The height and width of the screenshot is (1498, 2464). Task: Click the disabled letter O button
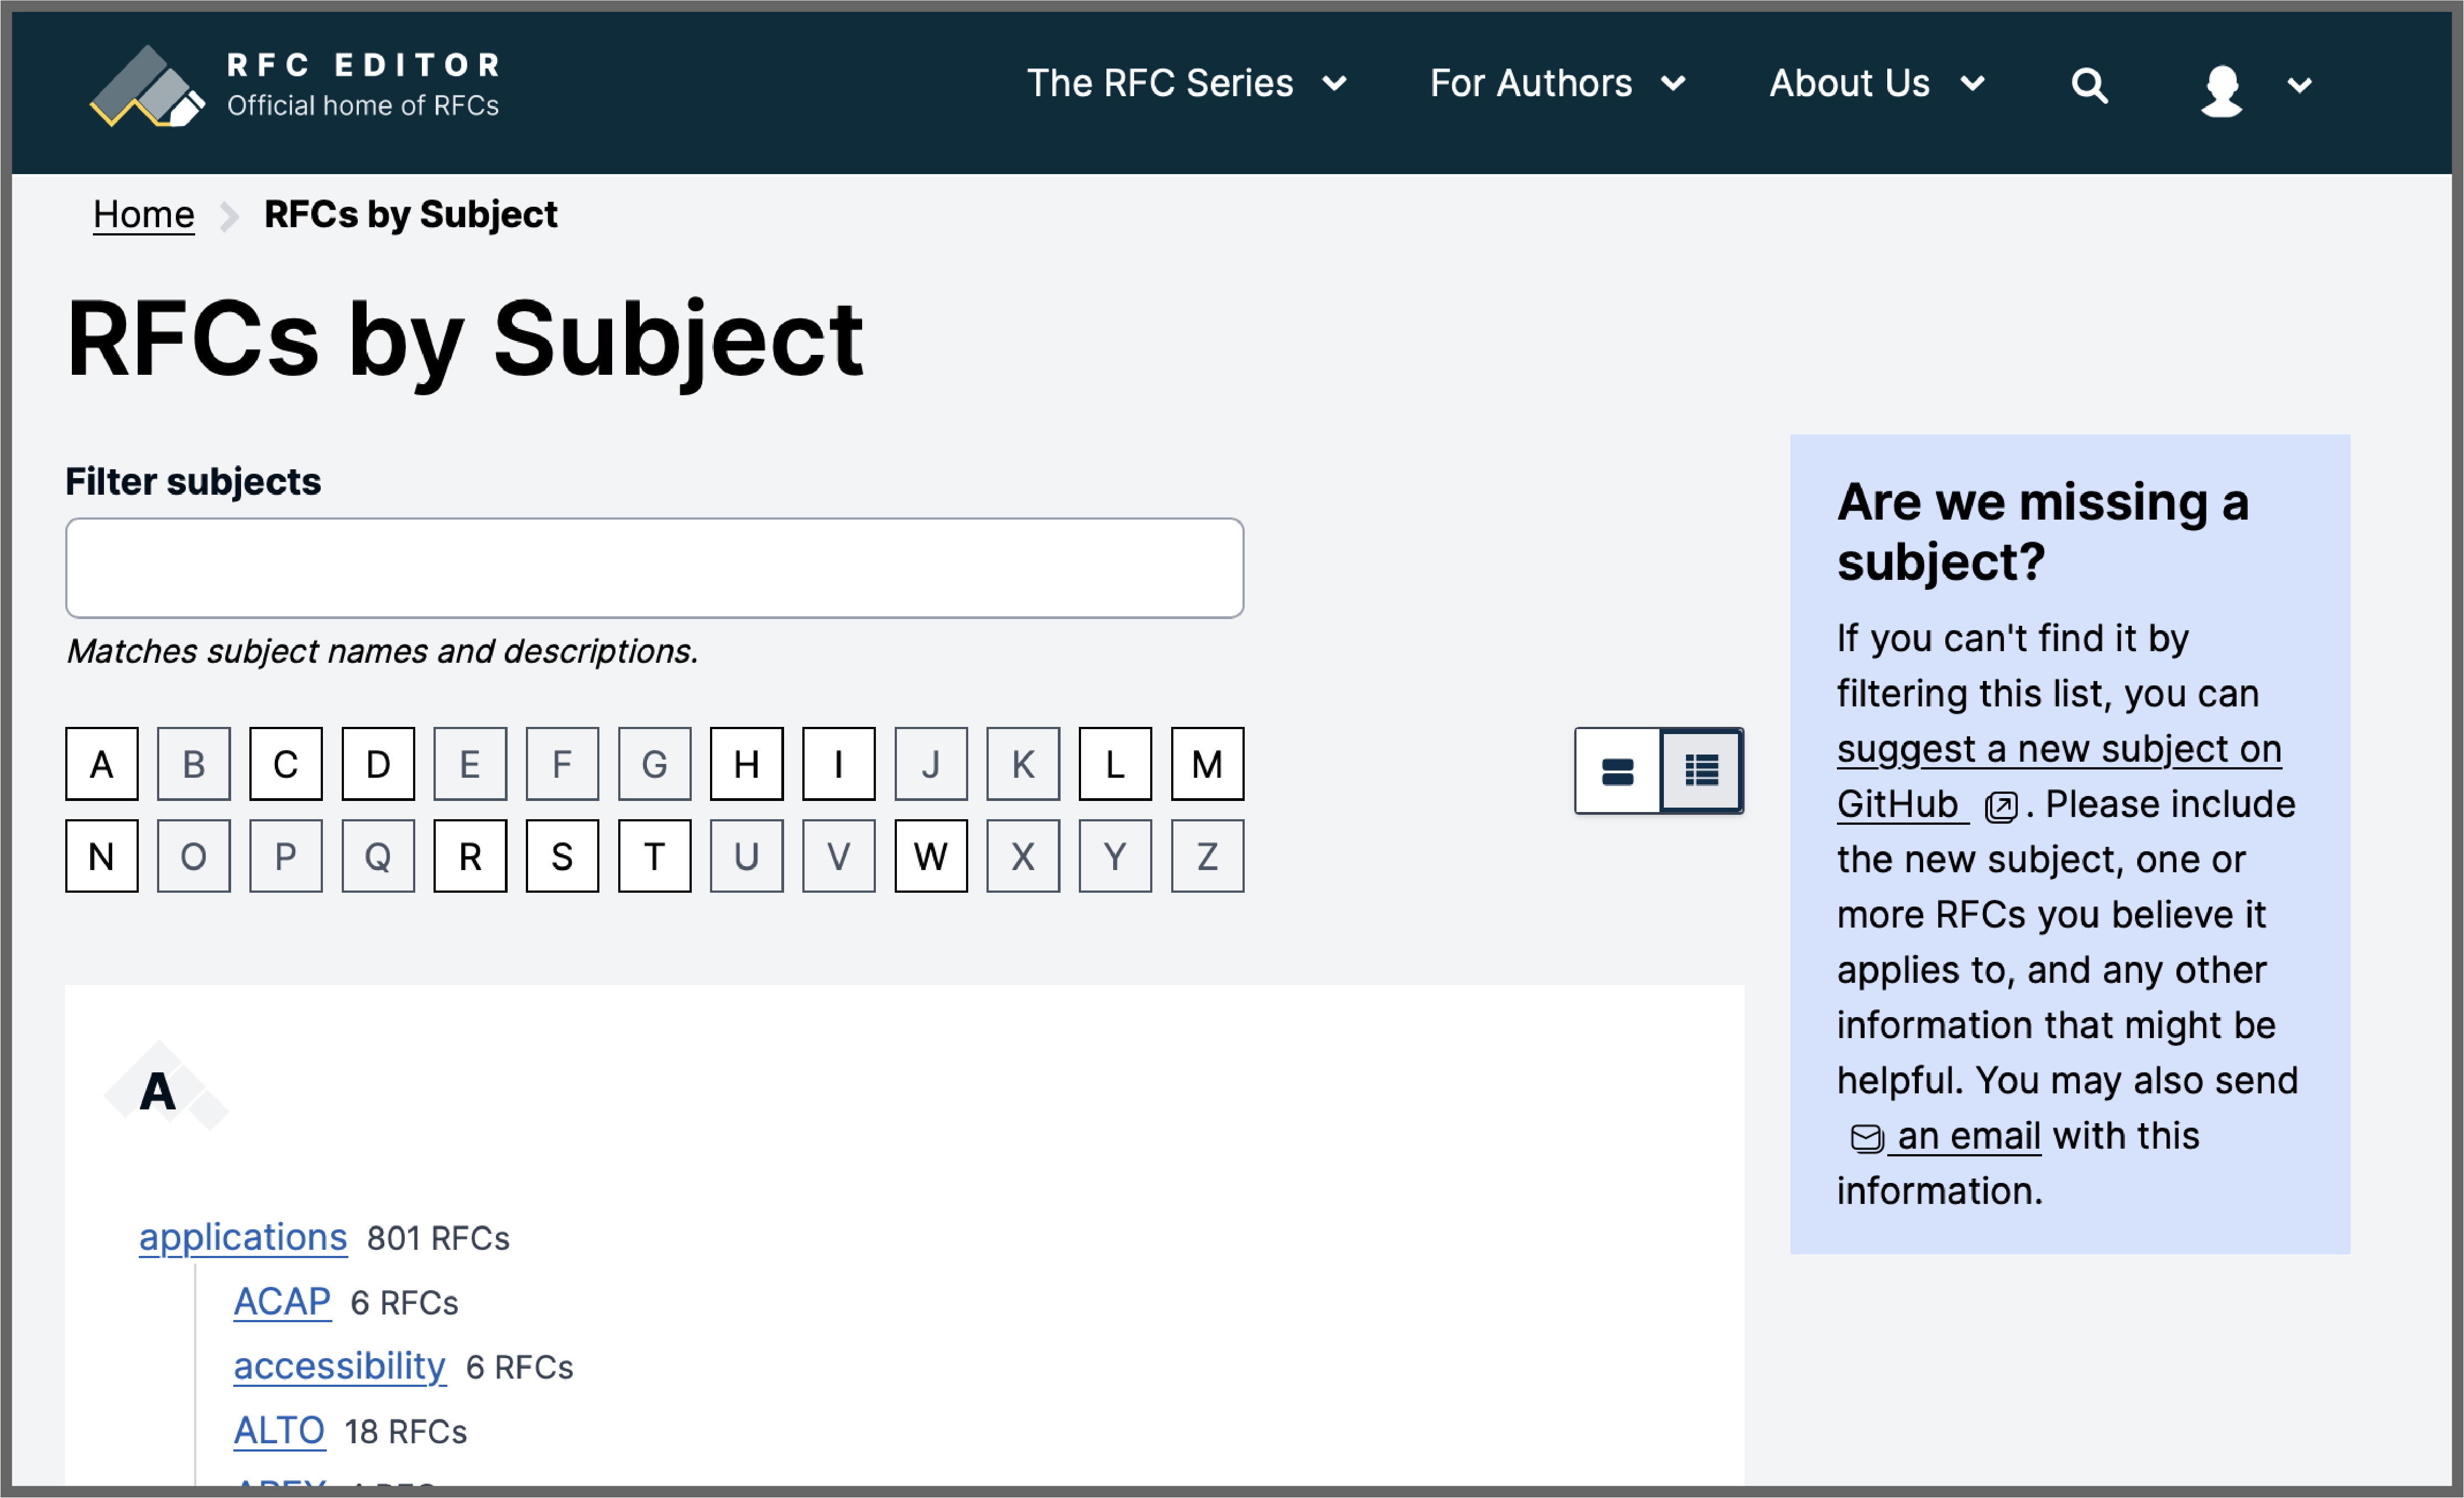pos(194,856)
